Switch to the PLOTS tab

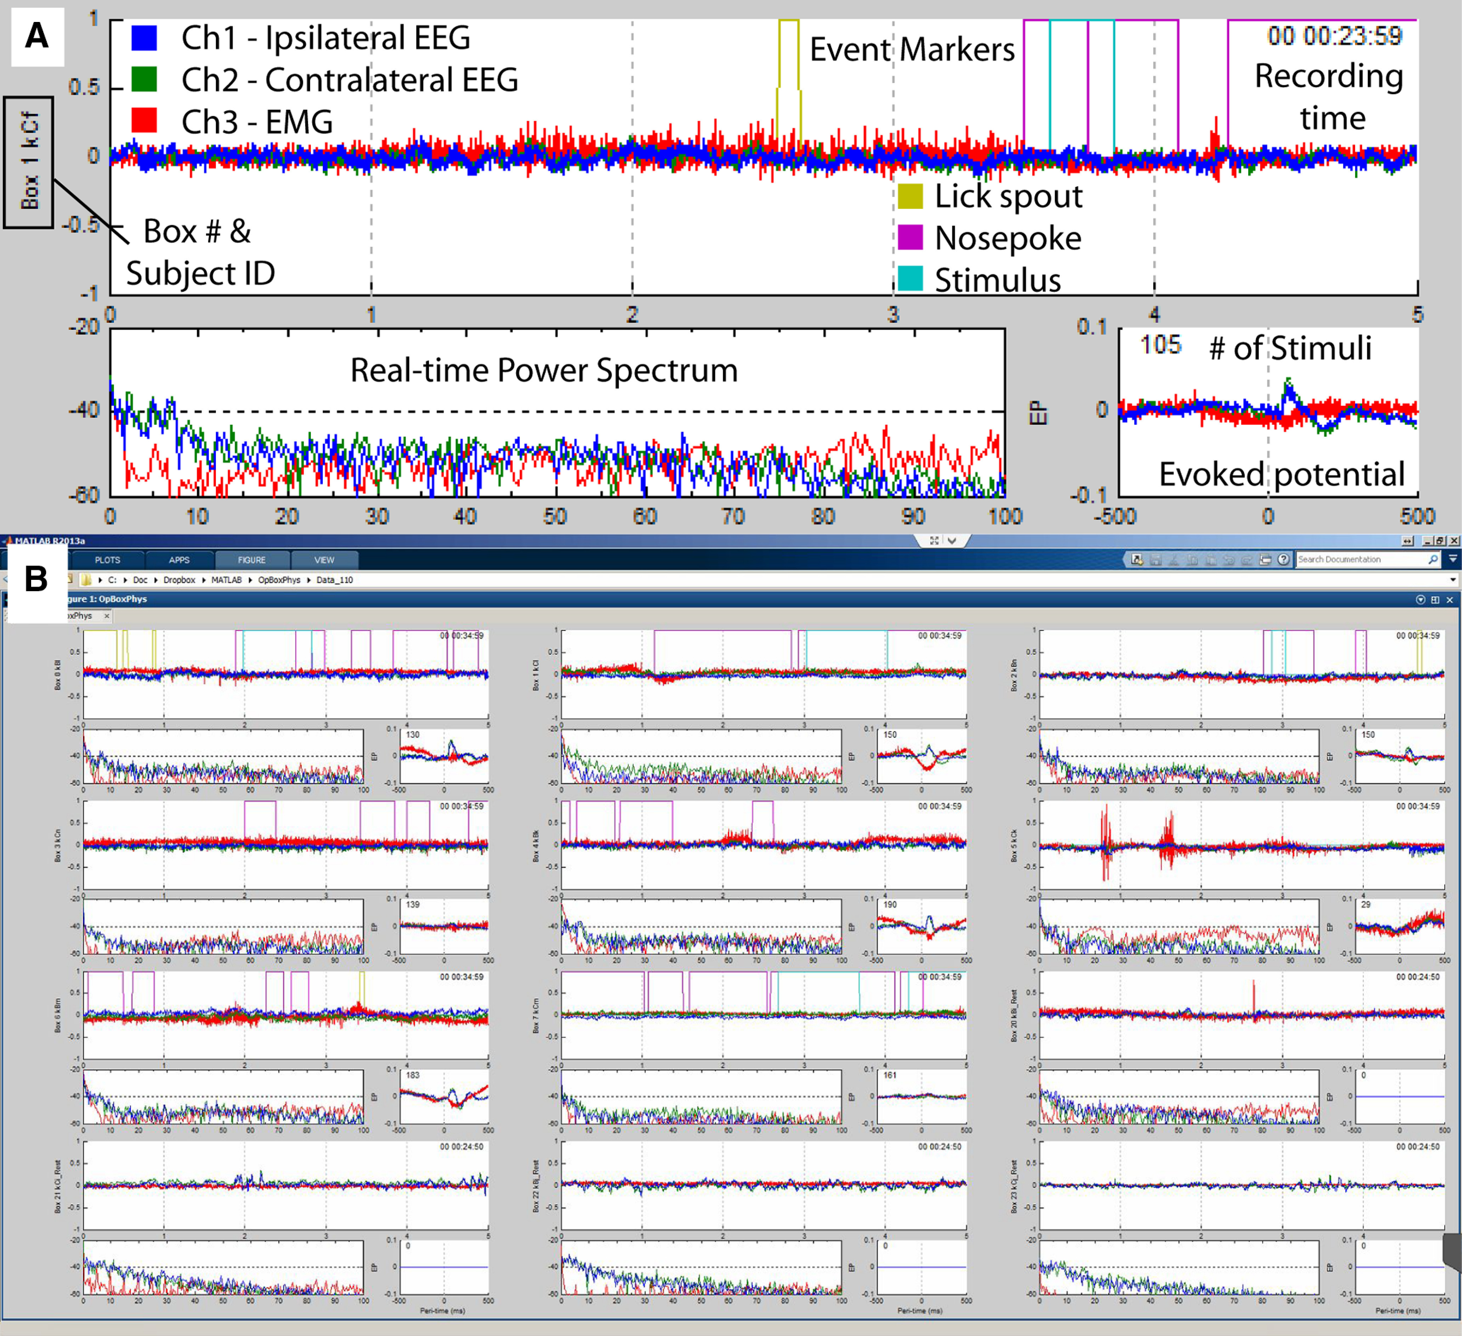[x=107, y=561]
